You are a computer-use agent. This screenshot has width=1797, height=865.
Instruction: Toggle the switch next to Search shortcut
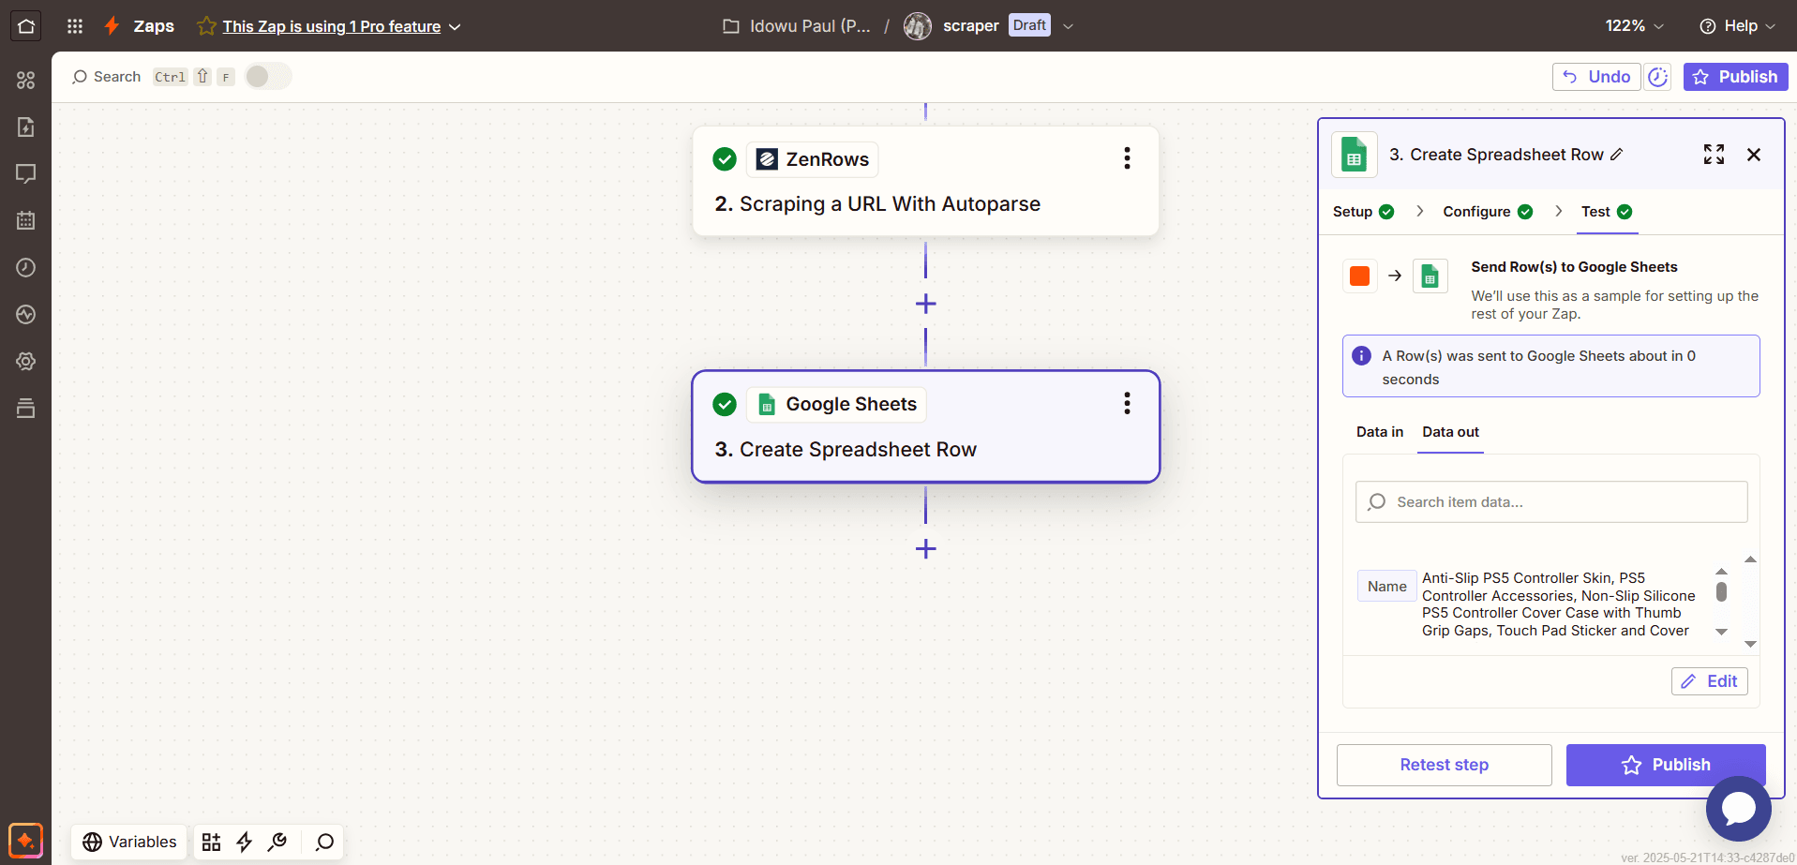tap(268, 76)
